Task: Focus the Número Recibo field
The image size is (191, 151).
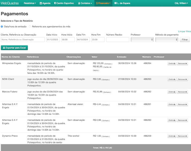Action: [x=118, y=40]
